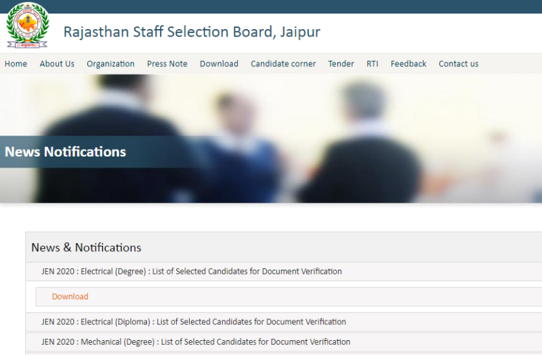The height and width of the screenshot is (355, 542).
Task: Expand the JEN 2020 Electrical (Diploma) notification
Action: pos(194,322)
